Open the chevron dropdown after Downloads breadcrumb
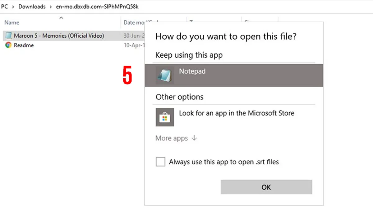 click(x=51, y=7)
